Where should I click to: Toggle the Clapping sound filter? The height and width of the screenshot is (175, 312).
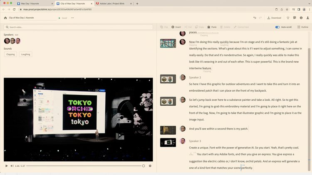pyautogui.click(x=10, y=54)
